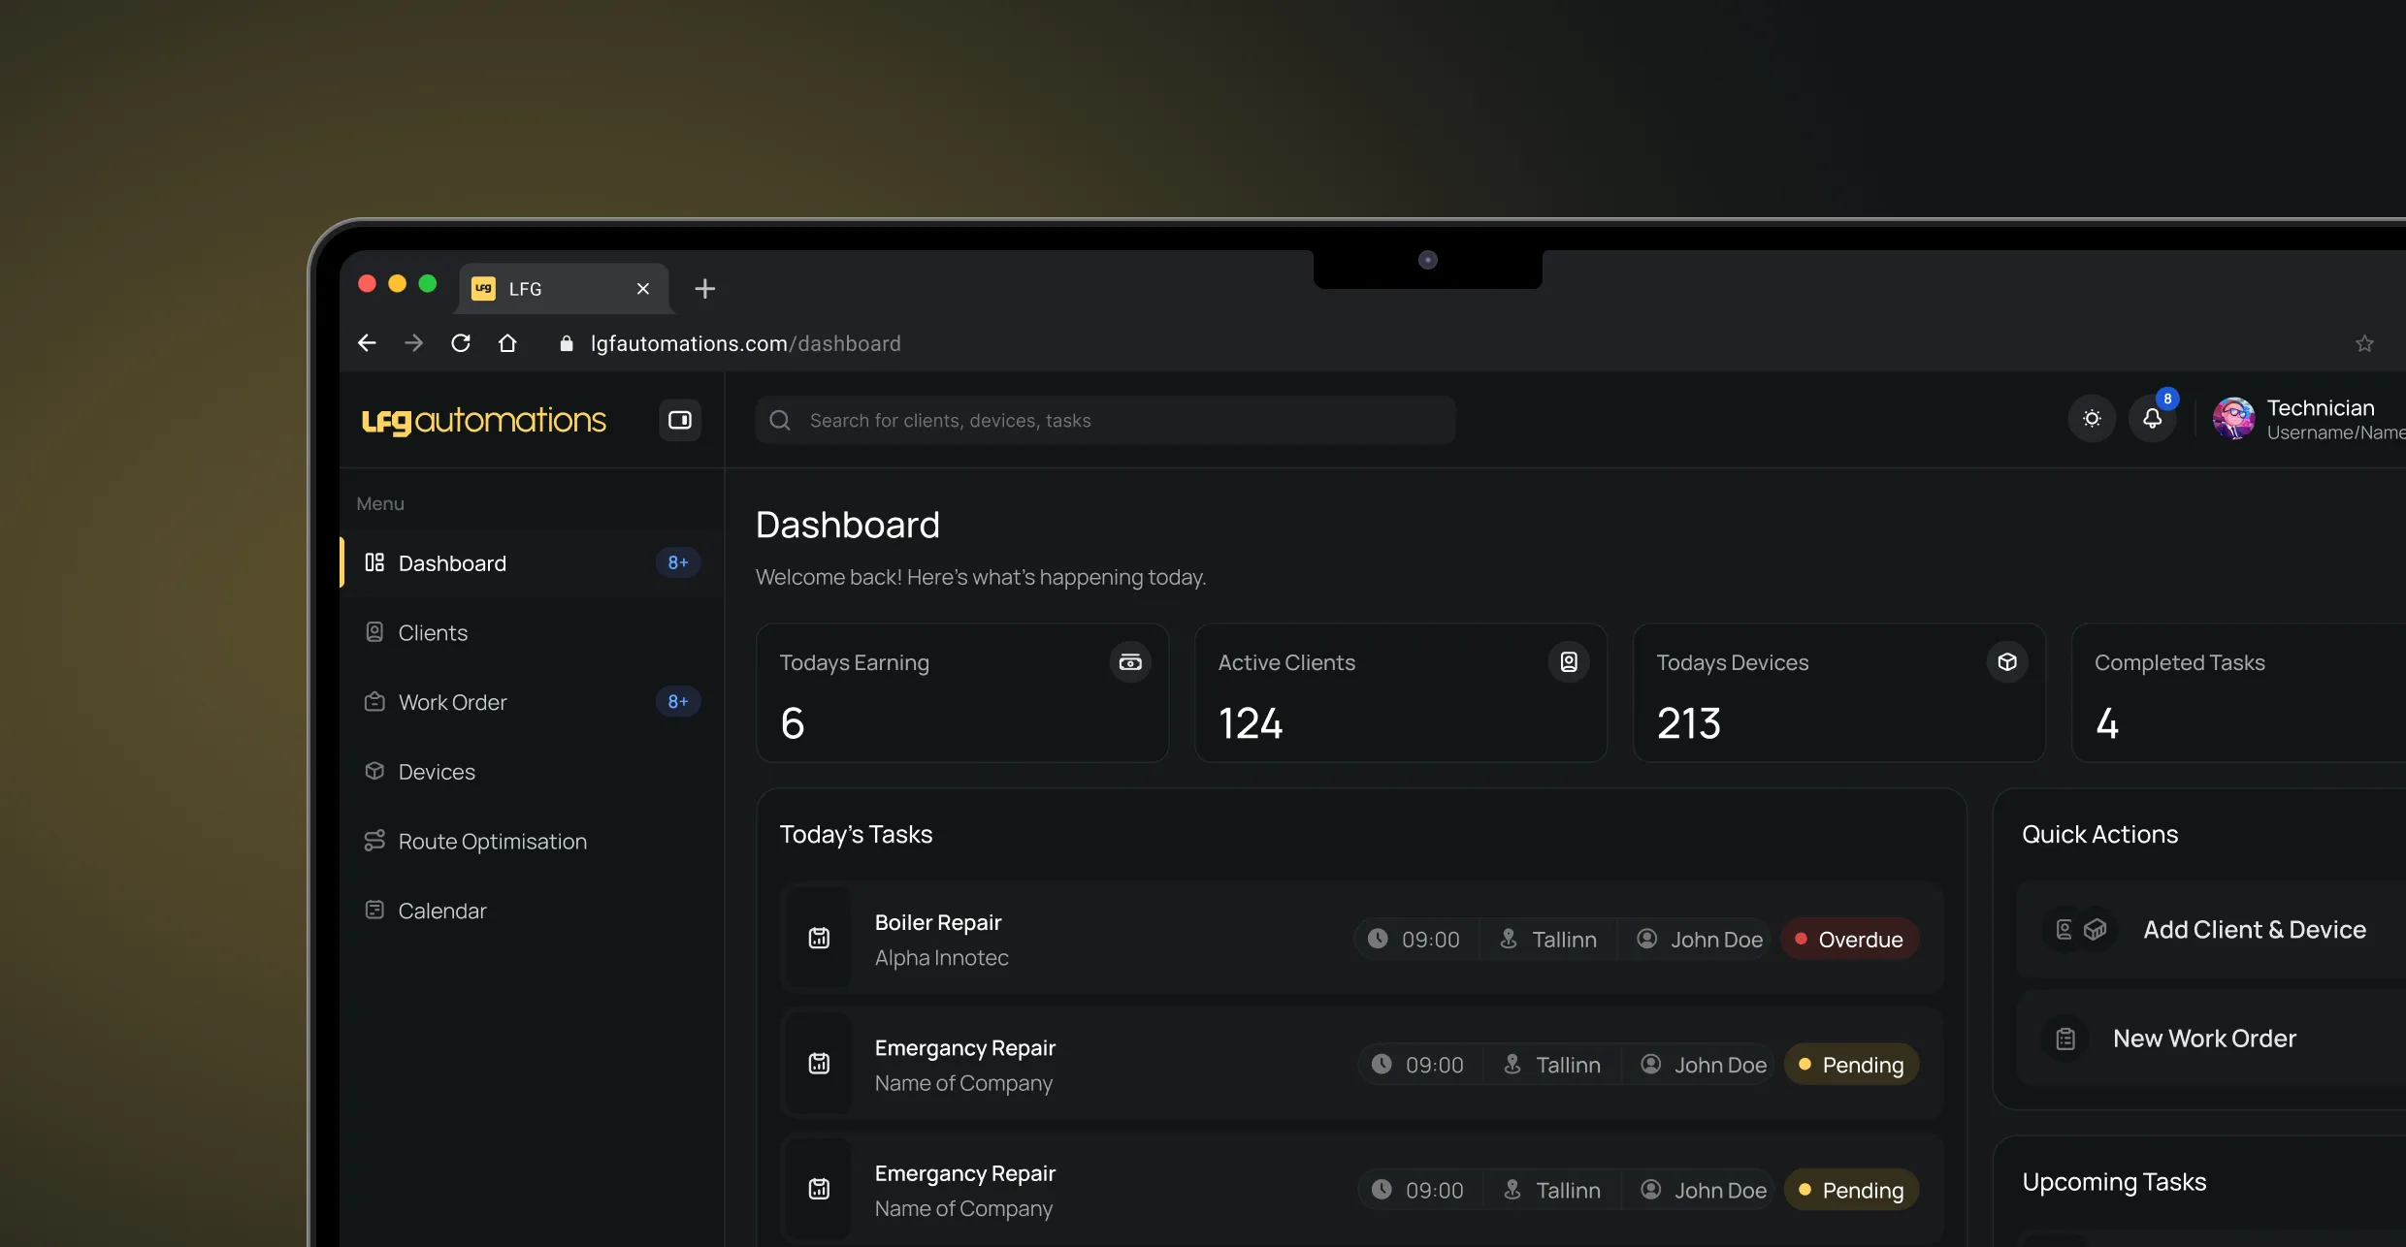
Task: Click the Technician profile avatar
Action: pos(2233,419)
